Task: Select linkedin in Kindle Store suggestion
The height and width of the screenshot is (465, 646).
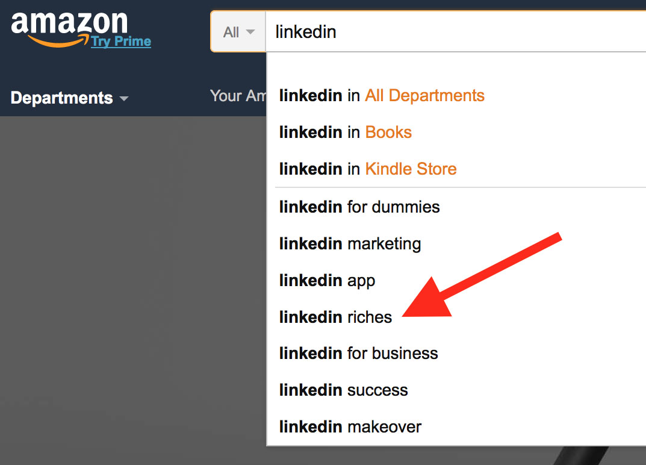Action: (x=456, y=169)
